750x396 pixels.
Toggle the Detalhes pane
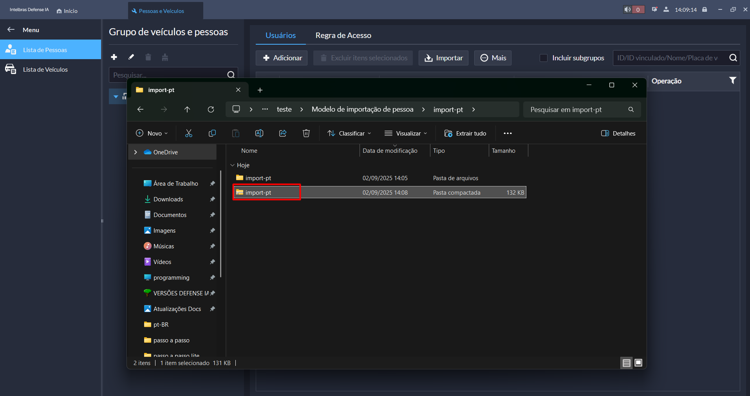pyautogui.click(x=618, y=133)
